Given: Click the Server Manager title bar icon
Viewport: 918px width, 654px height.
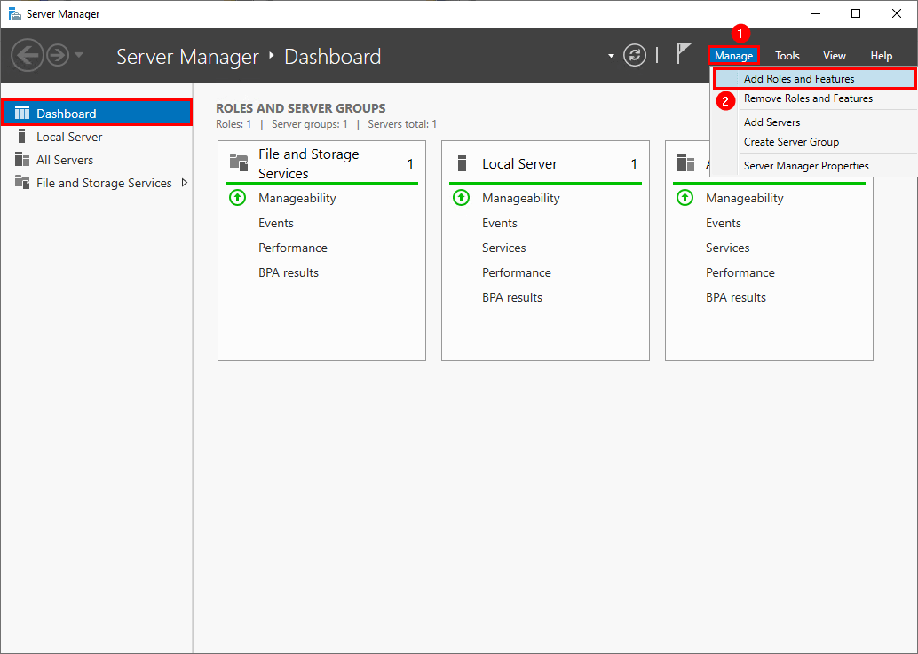Looking at the screenshot, I should click(x=14, y=13).
